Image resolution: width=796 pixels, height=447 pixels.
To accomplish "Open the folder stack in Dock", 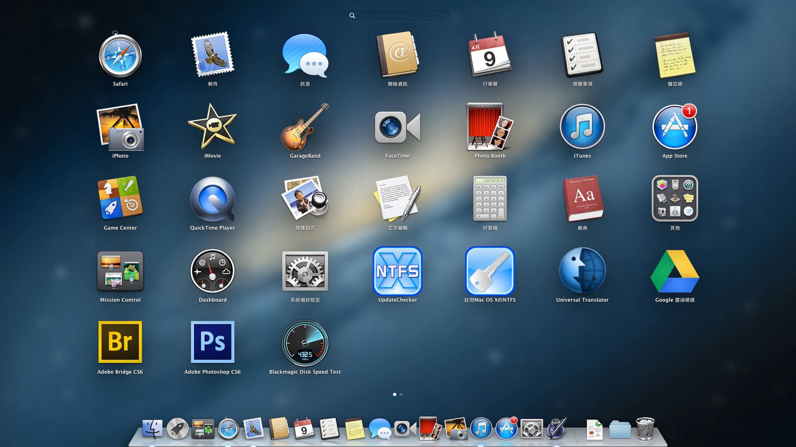I will click(620, 430).
